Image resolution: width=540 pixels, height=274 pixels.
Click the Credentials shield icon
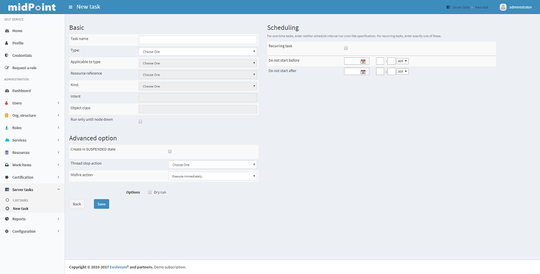6,56
